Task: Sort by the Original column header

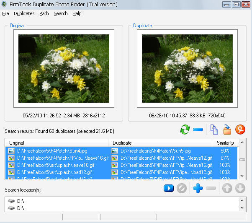Action: (57, 143)
